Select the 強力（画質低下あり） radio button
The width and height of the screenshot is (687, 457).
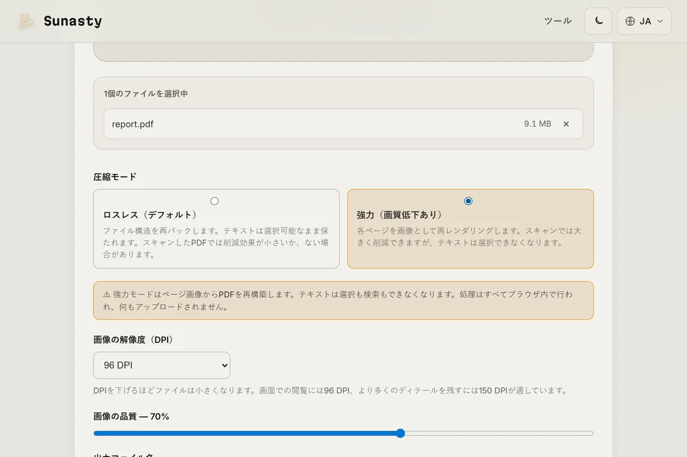(468, 201)
